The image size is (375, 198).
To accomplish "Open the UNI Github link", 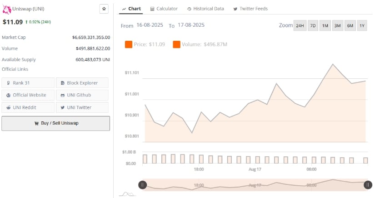I will [82, 95].
